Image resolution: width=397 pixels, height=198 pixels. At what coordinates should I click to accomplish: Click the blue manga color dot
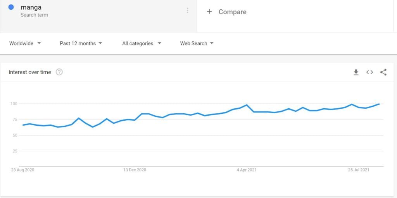11,7
